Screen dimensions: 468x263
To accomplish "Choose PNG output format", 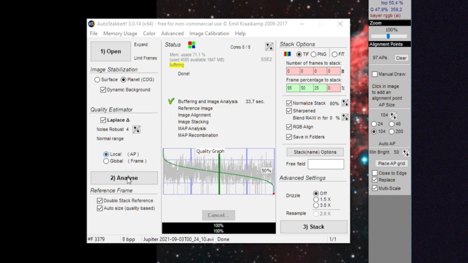I will coord(314,54).
